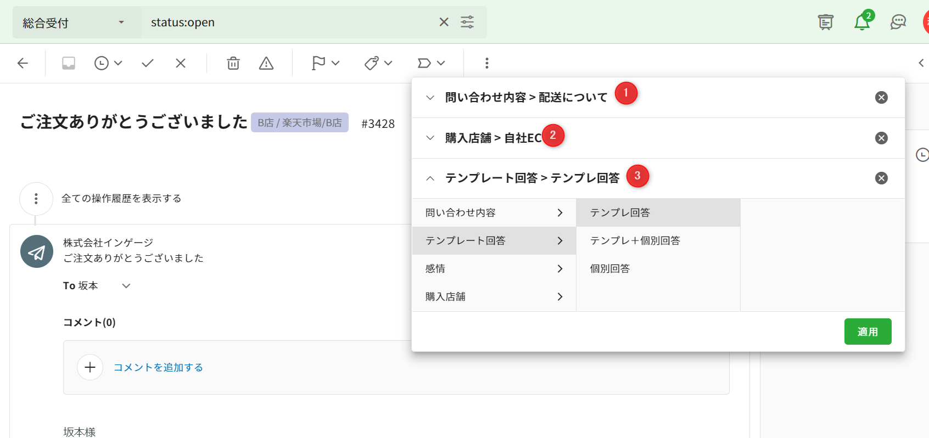The height and width of the screenshot is (438, 929).
Task: Click the checkmark complete icon
Action: [147, 63]
